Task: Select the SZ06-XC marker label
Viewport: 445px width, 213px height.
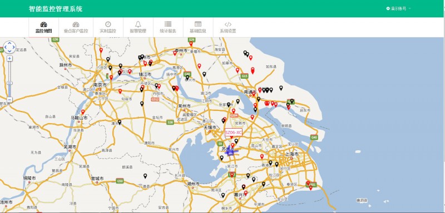Action: (234, 133)
